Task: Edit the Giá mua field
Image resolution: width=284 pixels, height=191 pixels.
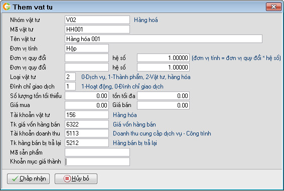Action: pyautogui.click(x=87, y=105)
